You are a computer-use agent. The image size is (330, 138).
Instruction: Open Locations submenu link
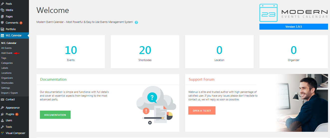click(6, 73)
